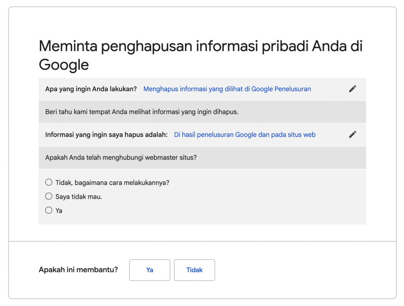The height and width of the screenshot is (306, 404).
Task: Open "Menghapus informasi yang dilihat di Google Penelusuran" link
Action: click(227, 89)
